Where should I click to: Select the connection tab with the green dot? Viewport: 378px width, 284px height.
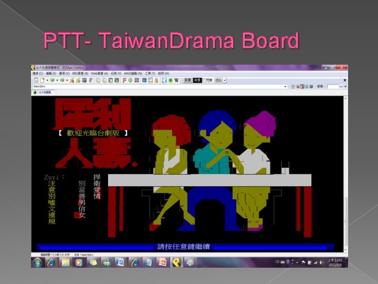pyautogui.click(x=44, y=93)
